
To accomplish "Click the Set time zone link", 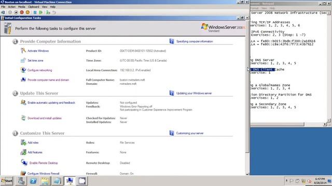I will pos(35,60).
